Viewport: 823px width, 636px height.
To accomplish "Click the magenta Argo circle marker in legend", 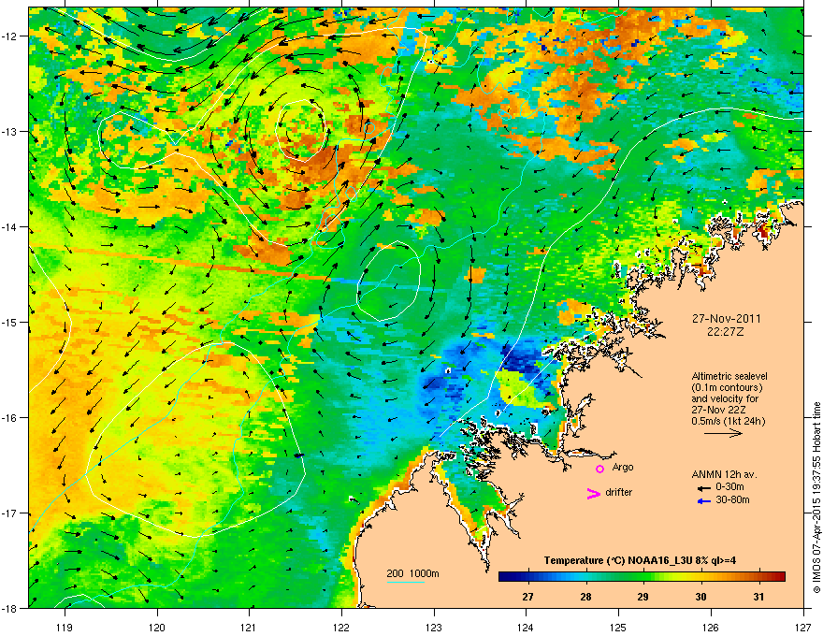I will pos(599,469).
